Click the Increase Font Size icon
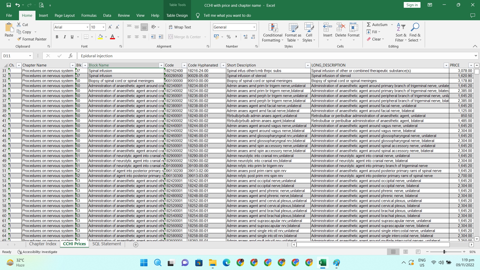The image size is (480, 270). 110,27
